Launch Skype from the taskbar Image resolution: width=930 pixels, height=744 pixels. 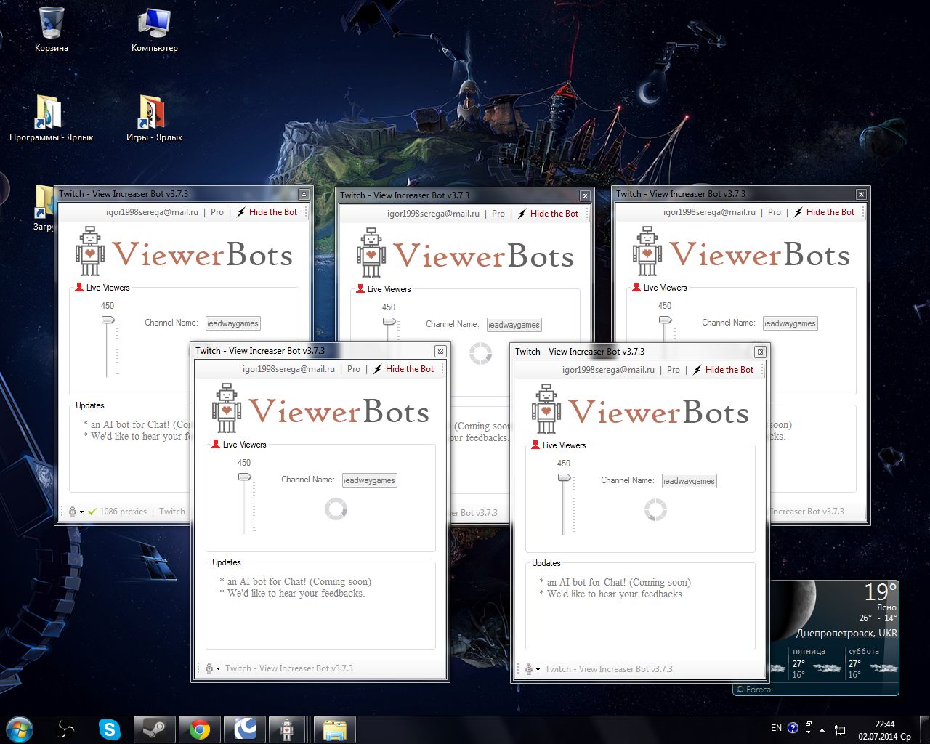click(110, 729)
